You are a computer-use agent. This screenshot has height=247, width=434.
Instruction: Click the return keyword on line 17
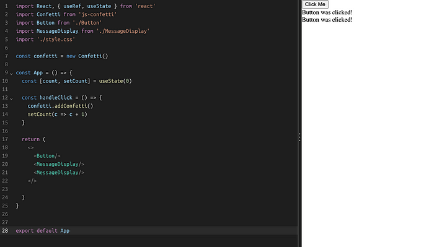(x=30, y=139)
